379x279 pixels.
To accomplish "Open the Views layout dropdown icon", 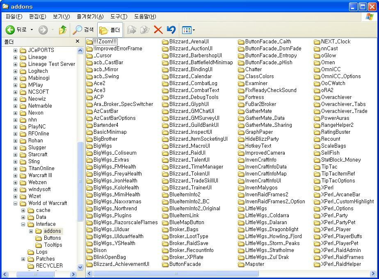I will click(188, 30).
